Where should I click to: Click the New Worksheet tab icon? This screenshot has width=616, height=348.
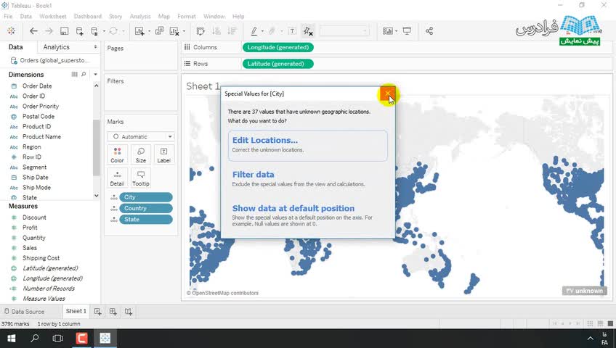coord(97,312)
